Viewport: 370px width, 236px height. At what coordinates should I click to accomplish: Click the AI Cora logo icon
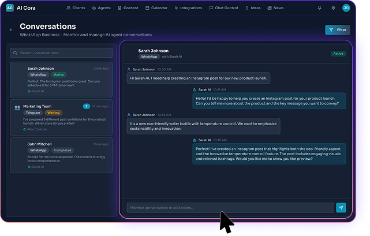(x=10, y=8)
